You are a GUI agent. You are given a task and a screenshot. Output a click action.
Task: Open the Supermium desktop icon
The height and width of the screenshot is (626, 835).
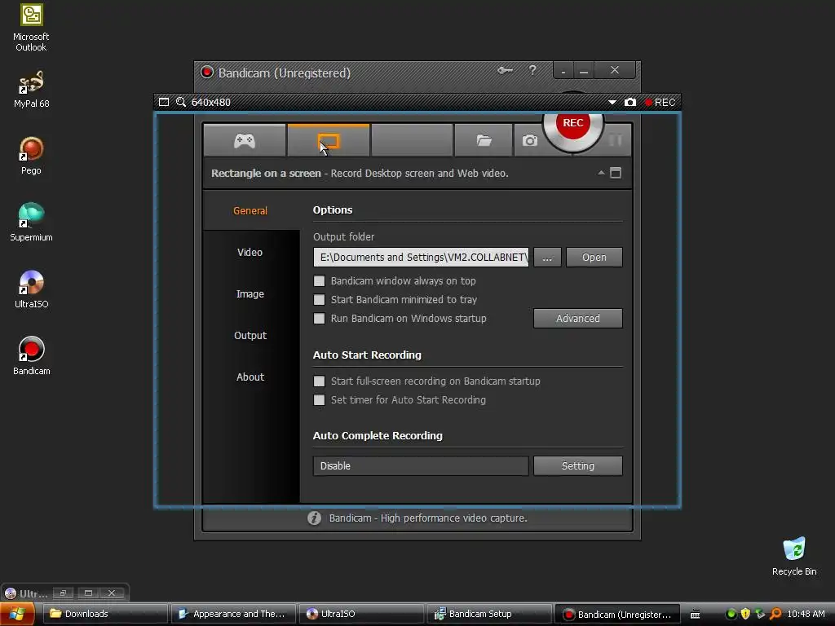tap(31, 222)
